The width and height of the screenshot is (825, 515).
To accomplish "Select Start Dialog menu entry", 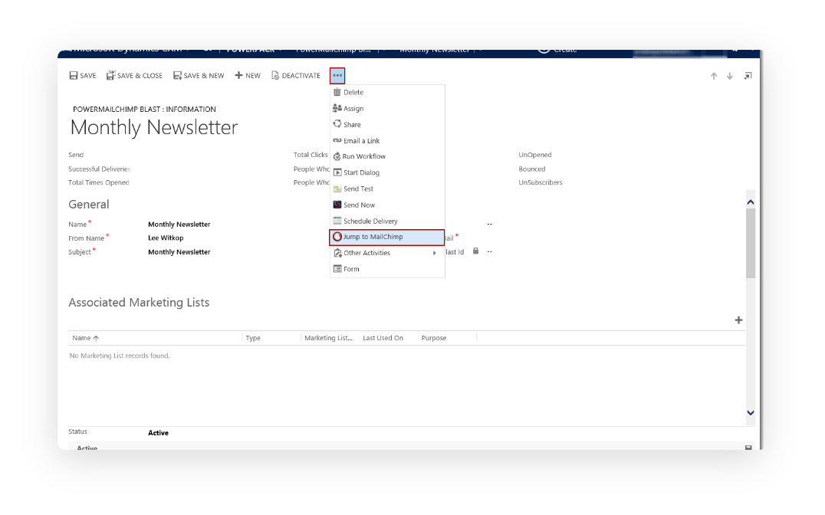I will pyautogui.click(x=387, y=172).
